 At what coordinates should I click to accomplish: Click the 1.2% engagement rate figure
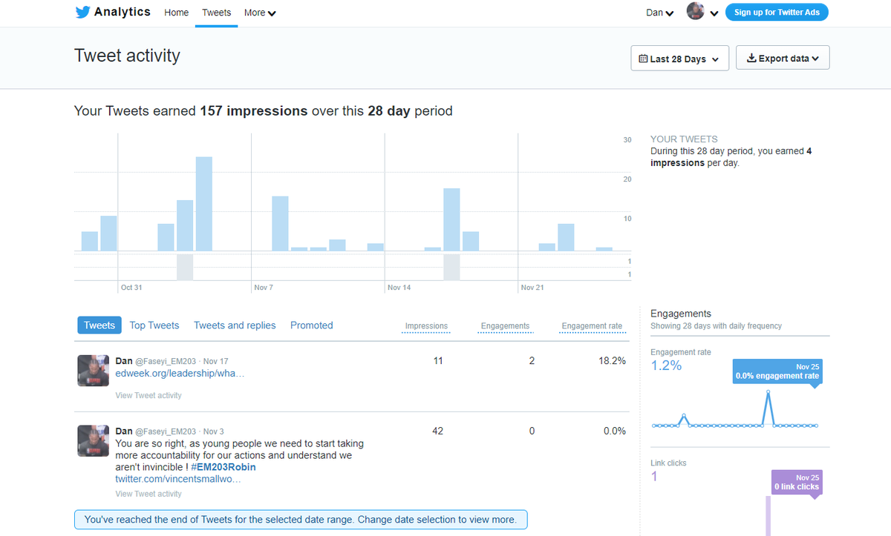666,365
